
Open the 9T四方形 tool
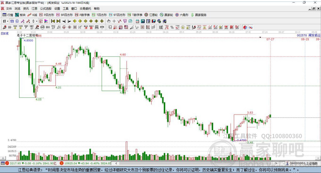117,15
